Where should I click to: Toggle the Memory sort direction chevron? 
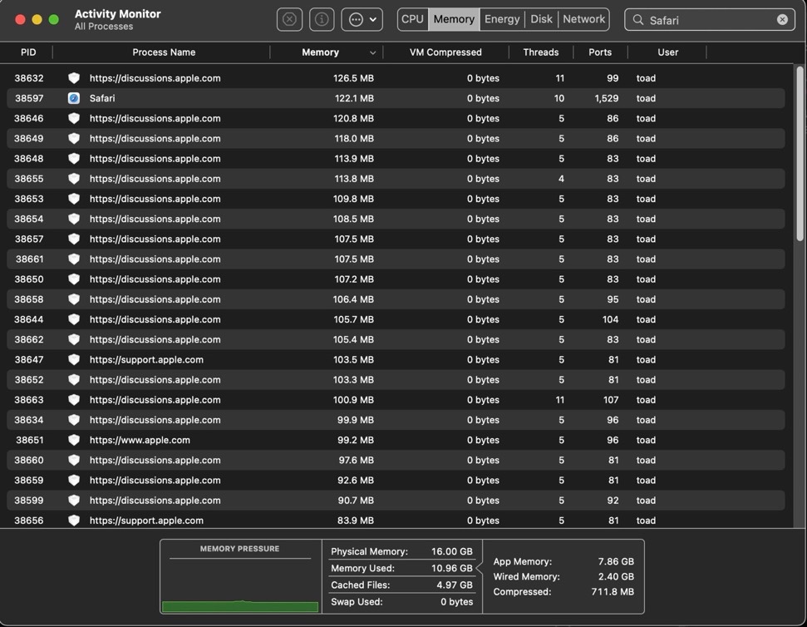point(372,52)
